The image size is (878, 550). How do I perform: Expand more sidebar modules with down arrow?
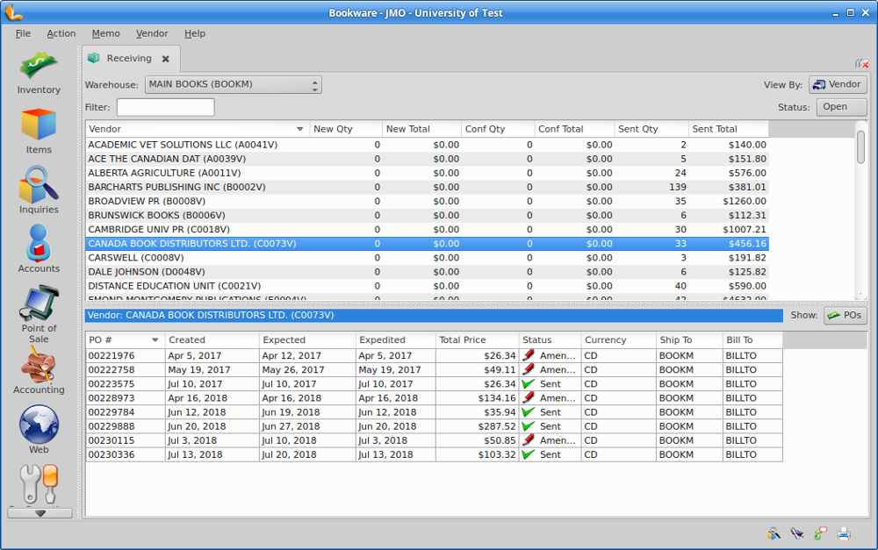[40, 513]
